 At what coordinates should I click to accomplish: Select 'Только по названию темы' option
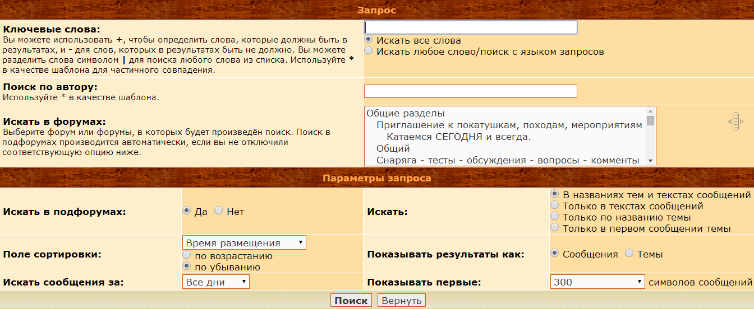coord(555,217)
